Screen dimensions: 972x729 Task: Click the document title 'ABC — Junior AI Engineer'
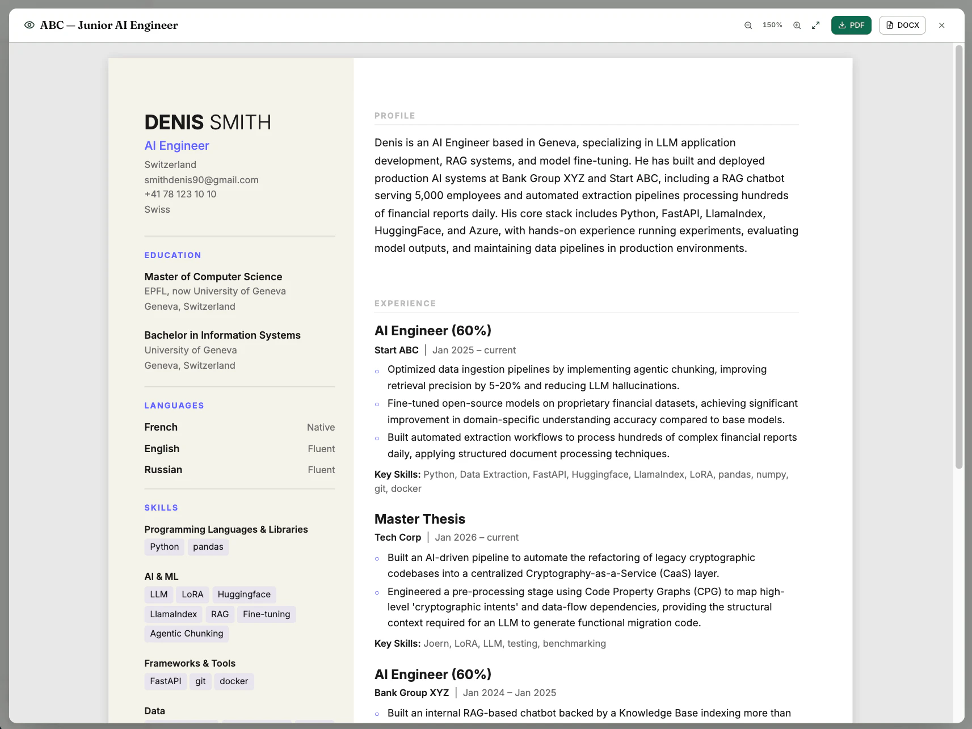click(x=109, y=25)
